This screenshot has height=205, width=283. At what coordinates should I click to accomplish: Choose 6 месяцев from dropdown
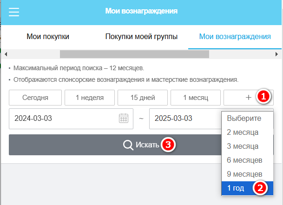(x=244, y=160)
